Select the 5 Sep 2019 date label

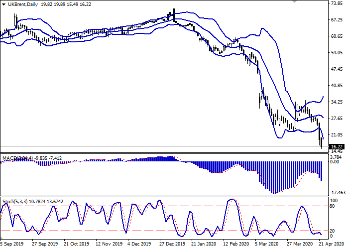click(12, 245)
